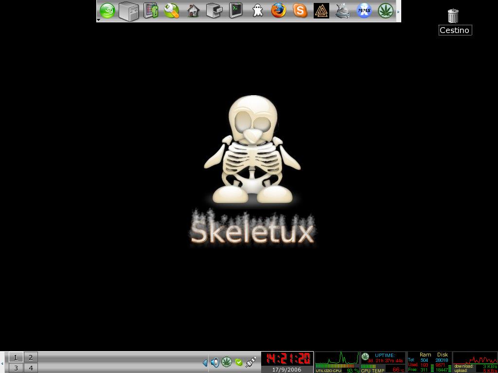The image size is (498, 373).
Task: Launch the XMMS media player
Action: (x=364, y=11)
